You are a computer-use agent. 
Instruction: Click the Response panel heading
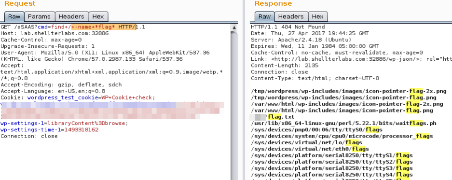pyautogui.click(x=273, y=4)
